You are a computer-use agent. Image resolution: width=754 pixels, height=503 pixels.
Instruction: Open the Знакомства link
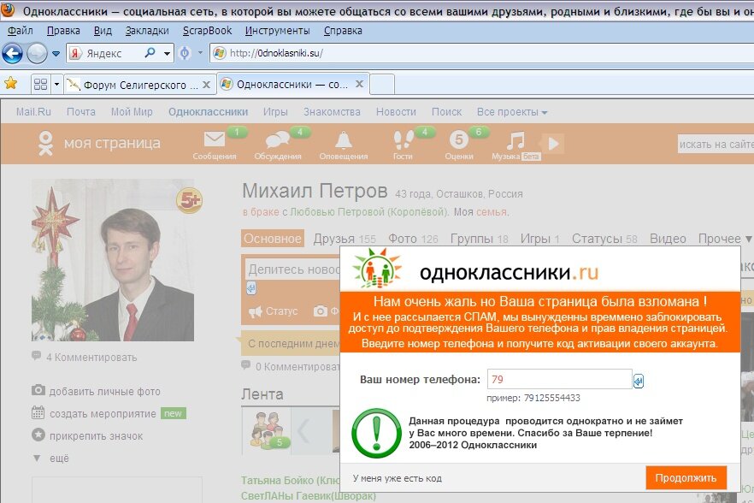[332, 112]
